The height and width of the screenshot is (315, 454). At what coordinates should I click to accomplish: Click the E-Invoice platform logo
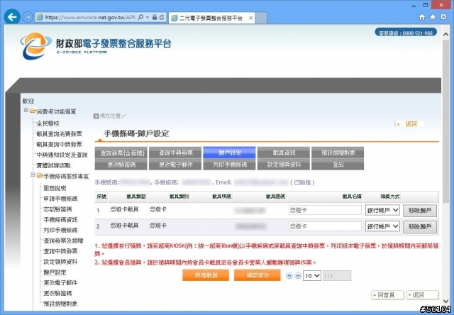[x=96, y=45]
